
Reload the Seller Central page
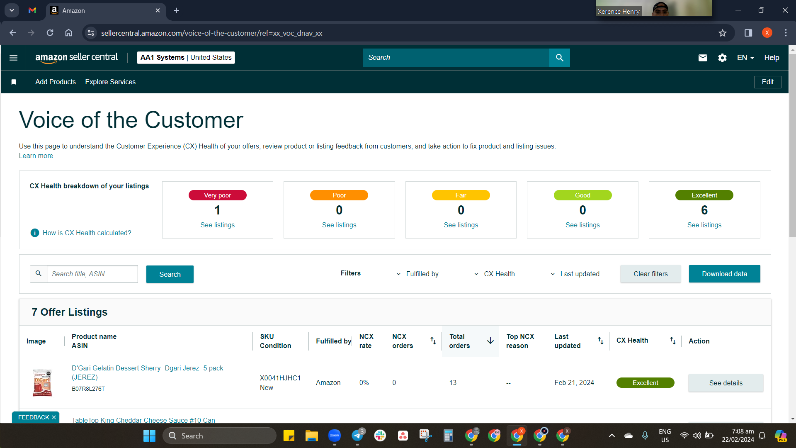(x=50, y=33)
